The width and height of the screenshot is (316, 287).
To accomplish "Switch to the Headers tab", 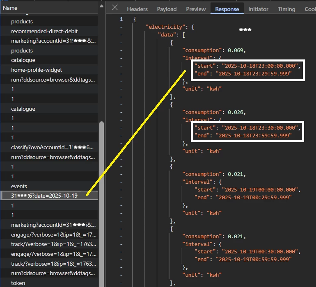I will [x=137, y=9].
